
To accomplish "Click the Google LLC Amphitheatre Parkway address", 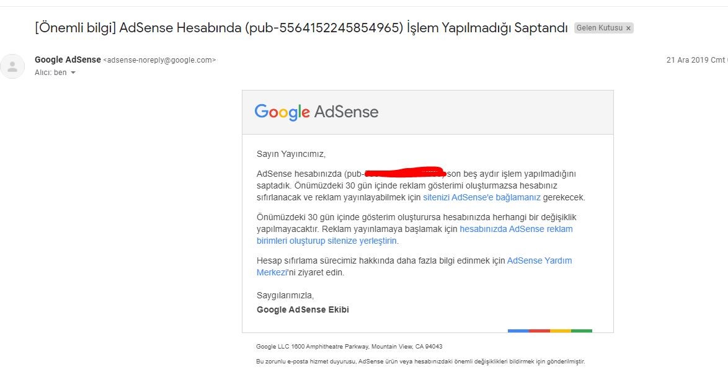I will point(349,347).
